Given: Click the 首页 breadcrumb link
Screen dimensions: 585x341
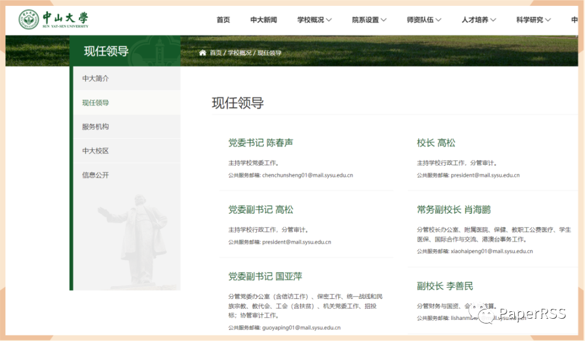Looking at the screenshot, I should tap(216, 53).
